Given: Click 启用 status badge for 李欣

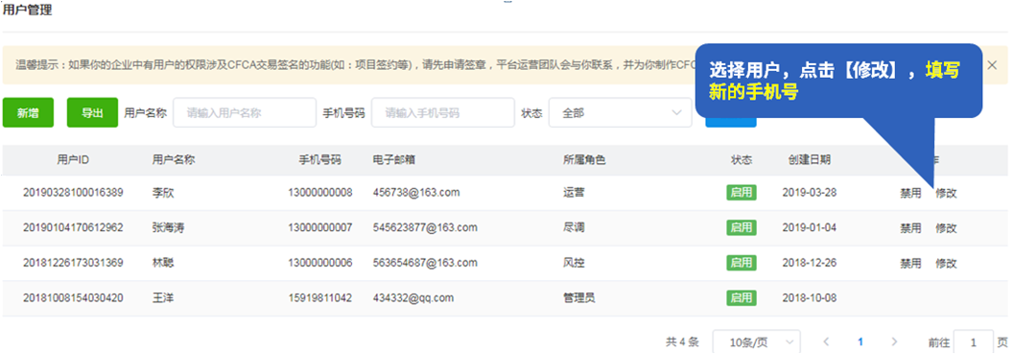Looking at the screenshot, I should point(741,193).
